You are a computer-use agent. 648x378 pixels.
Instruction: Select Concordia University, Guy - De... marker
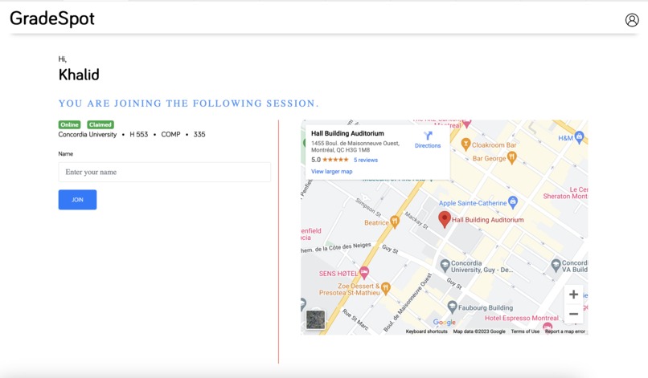(445, 266)
